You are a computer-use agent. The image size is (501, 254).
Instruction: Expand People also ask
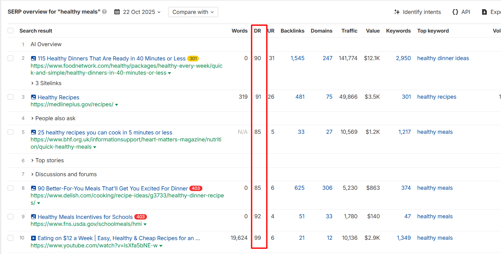(53, 118)
